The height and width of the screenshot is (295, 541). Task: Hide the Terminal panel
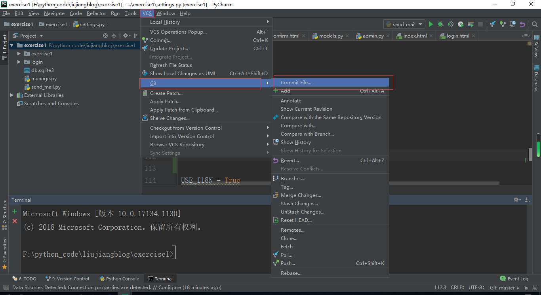click(x=527, y=200)
